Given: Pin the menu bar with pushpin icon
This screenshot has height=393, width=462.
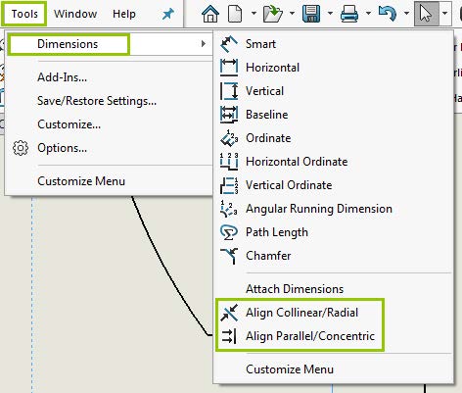Looking at the screenshot, I should coord(168,14).
